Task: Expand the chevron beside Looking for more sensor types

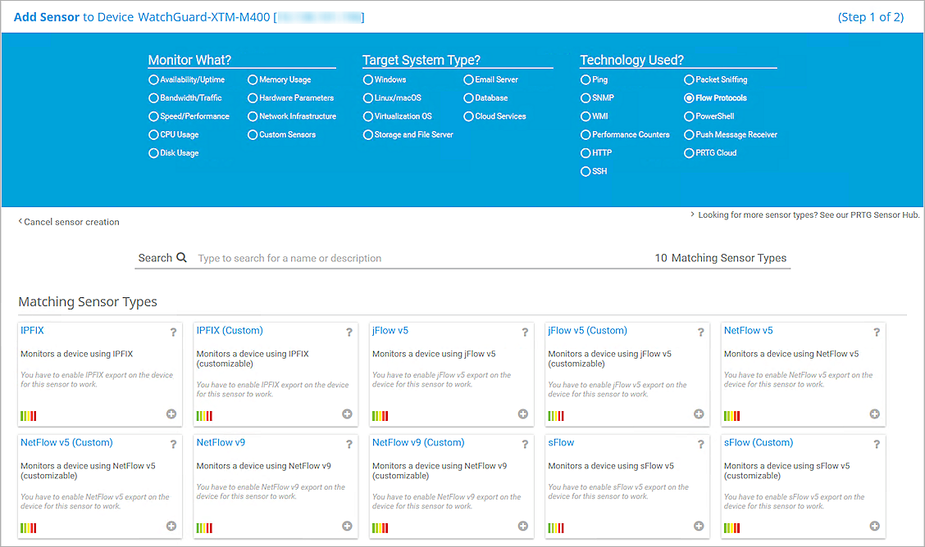Action: click(692, 214)
